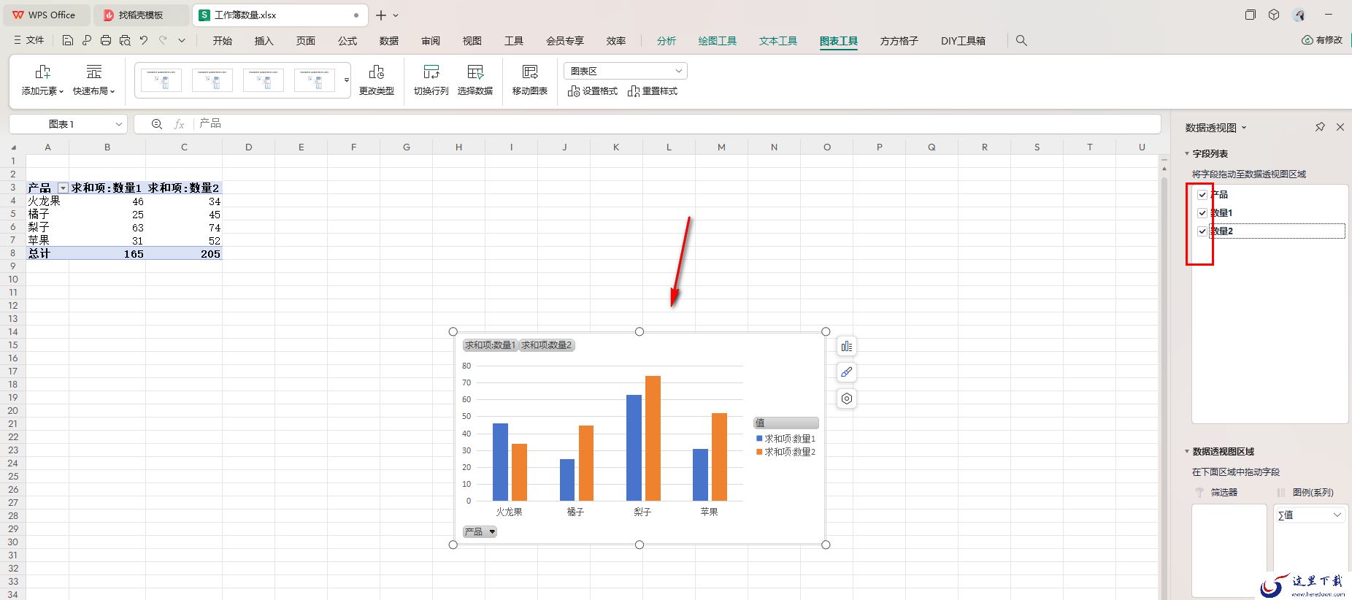Image resolution: width=1352 pixels, height=600 pixels.
Task: Toggle the 数量2 field checkbox
Action: point(1202,231)
